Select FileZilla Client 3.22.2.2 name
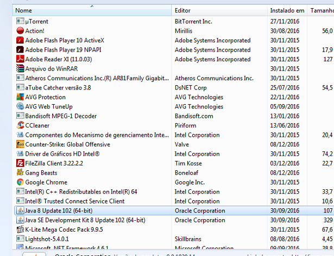The height and width of the screenshot is (256, 334). click(54, 163)
